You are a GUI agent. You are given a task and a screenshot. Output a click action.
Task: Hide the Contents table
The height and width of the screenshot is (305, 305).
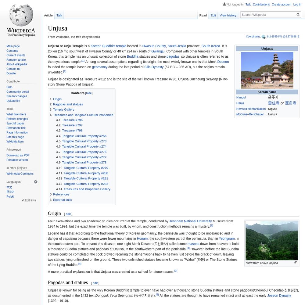click(89, 93)
